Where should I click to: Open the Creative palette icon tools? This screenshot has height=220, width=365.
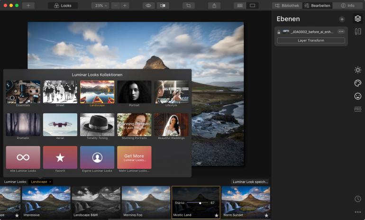[x=358, y=83]
